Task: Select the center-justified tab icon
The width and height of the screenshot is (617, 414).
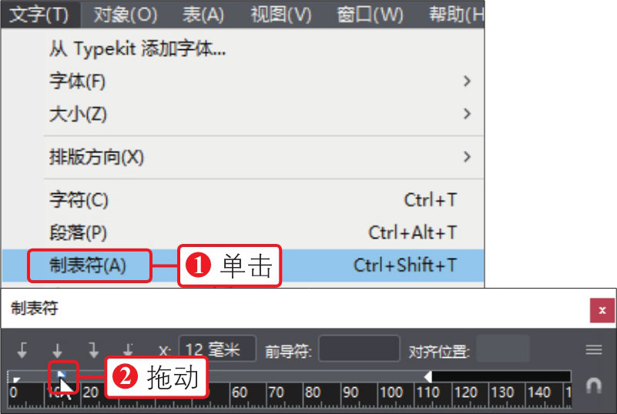Action: [58, 350]
